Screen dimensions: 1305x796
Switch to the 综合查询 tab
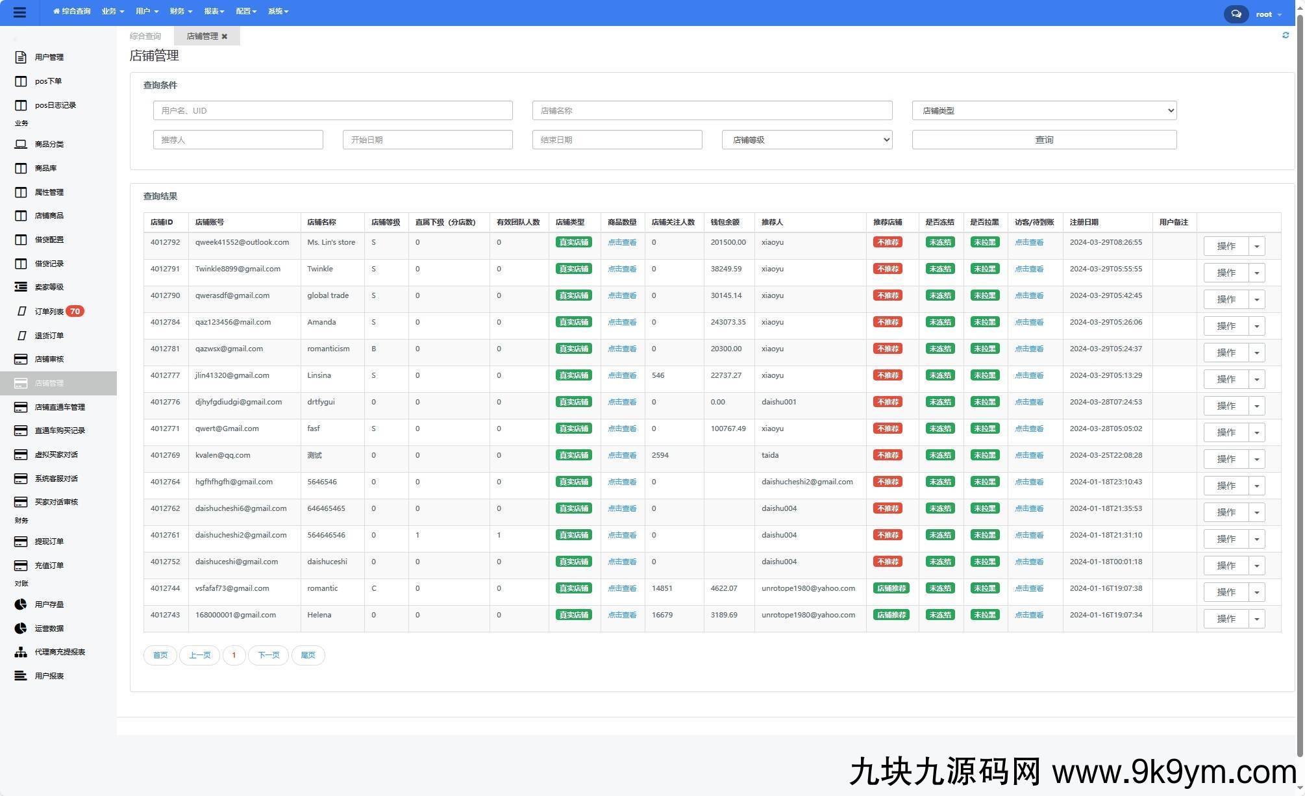(145, 36)
